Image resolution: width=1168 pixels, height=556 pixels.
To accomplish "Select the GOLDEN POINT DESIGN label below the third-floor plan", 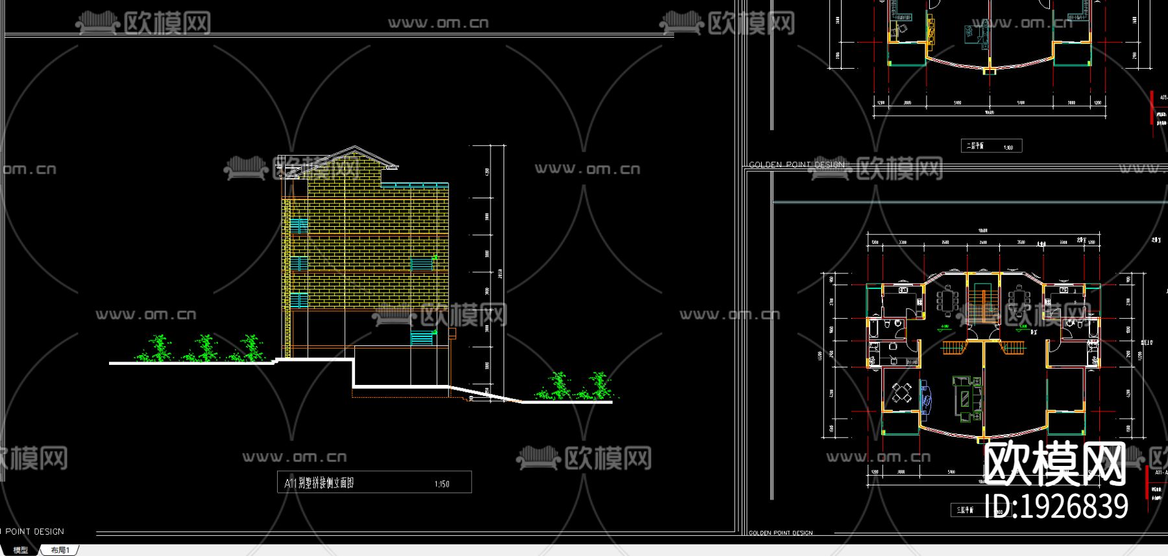I will (x=781, y=533).
